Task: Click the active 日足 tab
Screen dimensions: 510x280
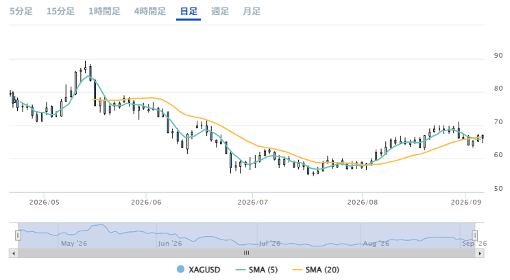Action: tap(189, 12)
